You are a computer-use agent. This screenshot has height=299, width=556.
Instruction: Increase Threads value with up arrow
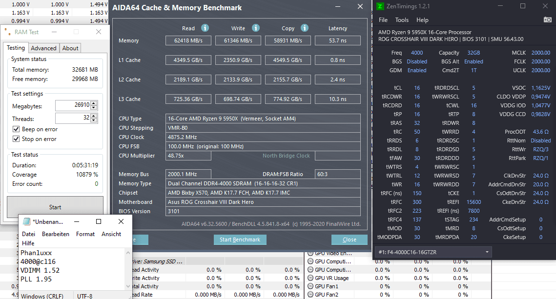pyautogui.click(x=94, y=116)
